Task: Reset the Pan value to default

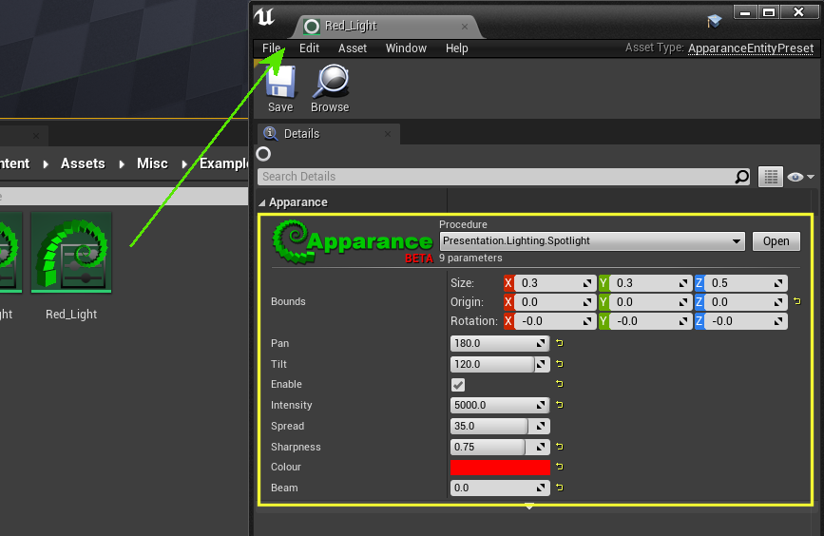Action: point(560,343)
